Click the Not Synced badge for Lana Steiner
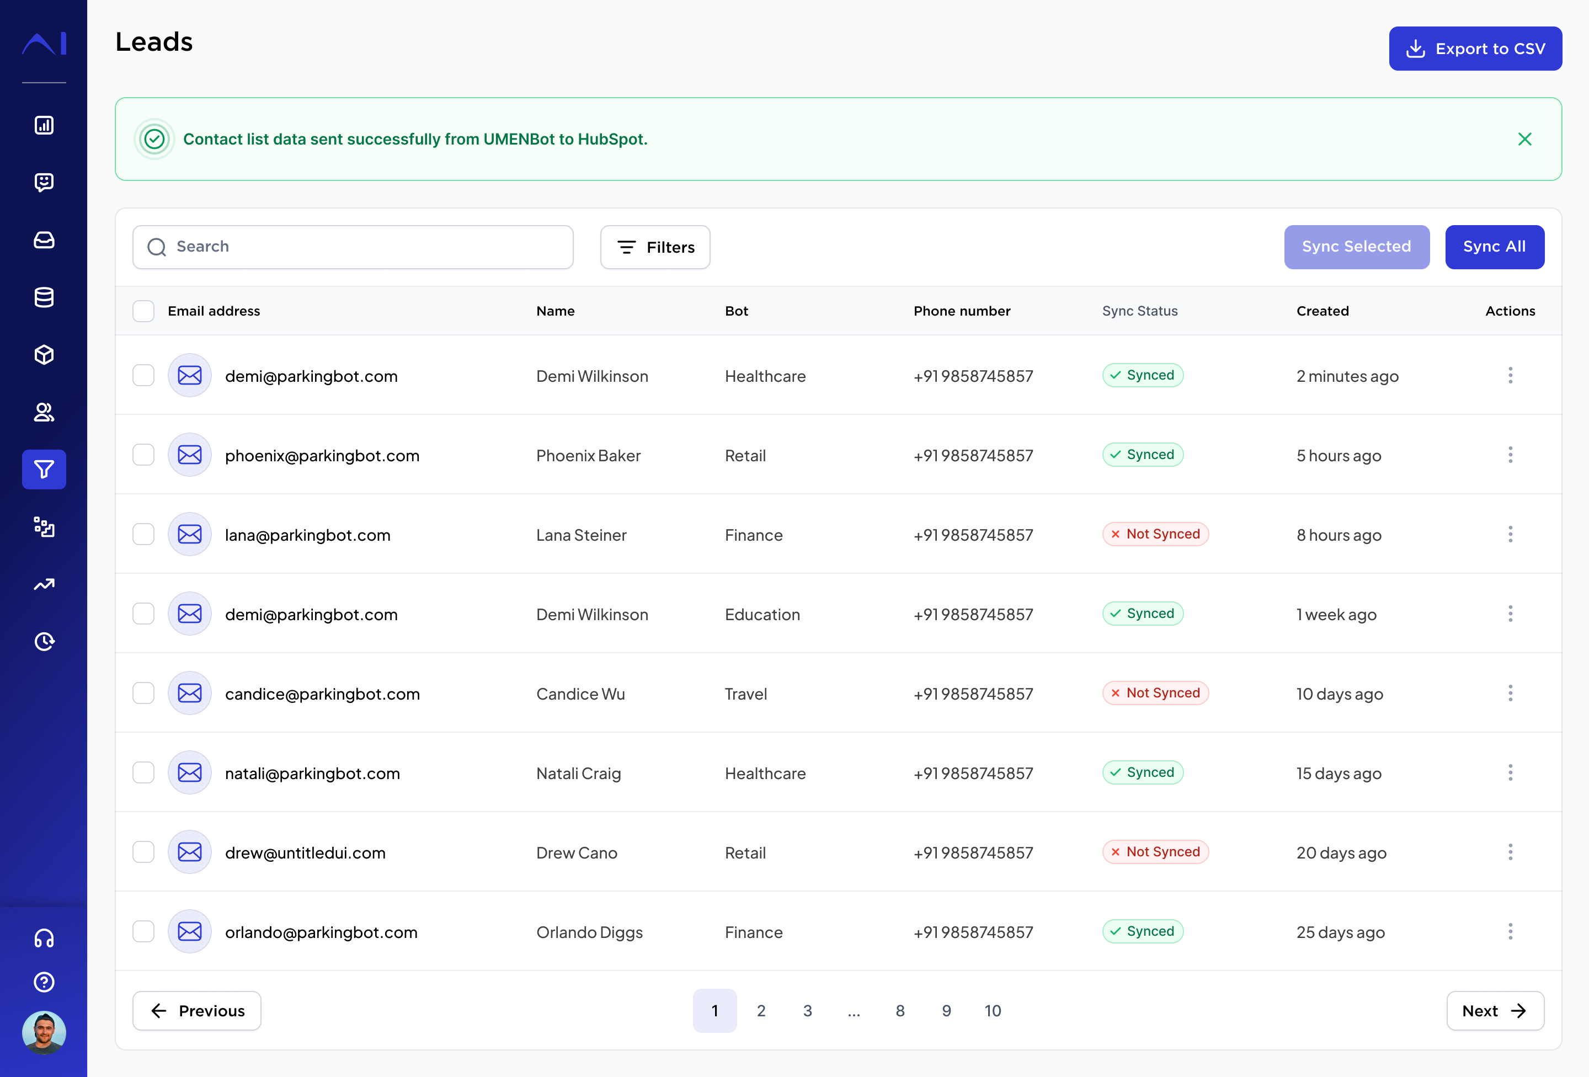The width and height of the screenshot is (1589, 1077). pos(1155,534)
